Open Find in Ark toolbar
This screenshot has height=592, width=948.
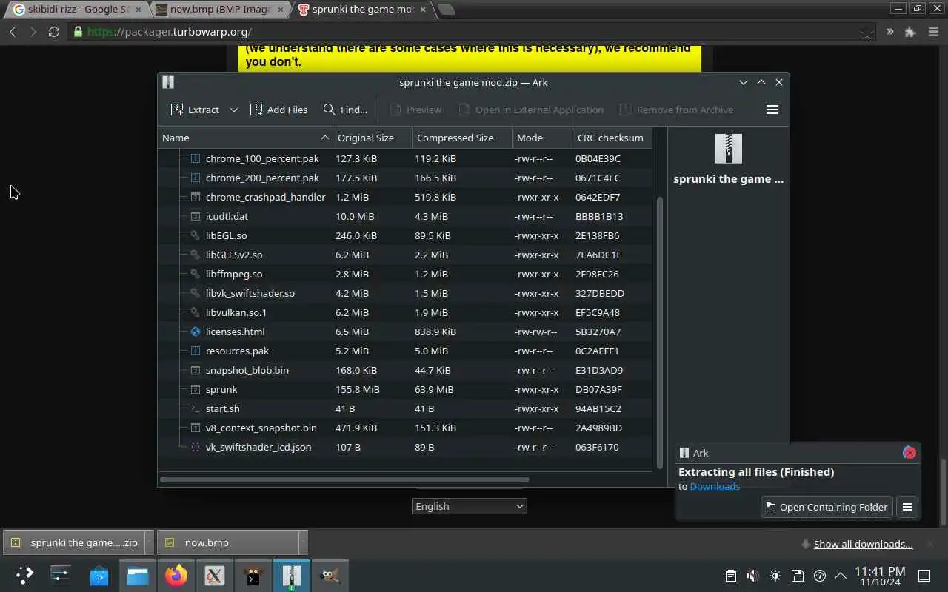(x=345, y=110)
